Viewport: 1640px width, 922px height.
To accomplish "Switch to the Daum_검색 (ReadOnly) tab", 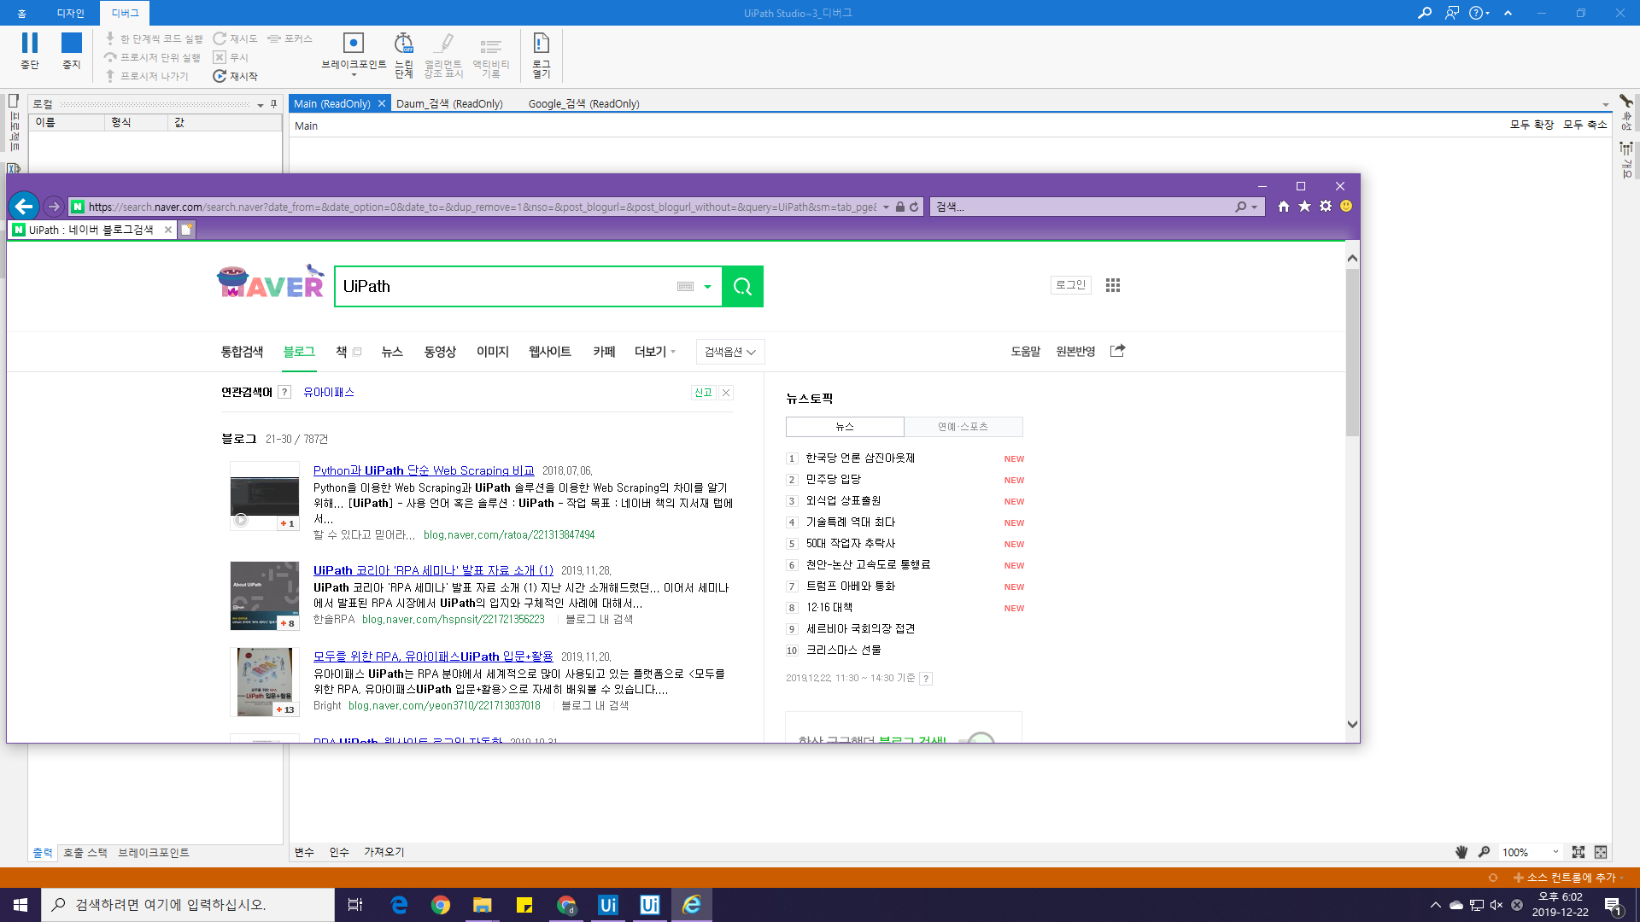I will pyautogui.click(x=449, y=103).
